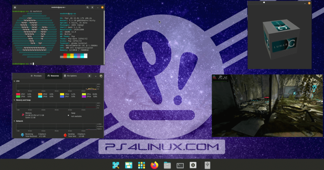Change the CPU5 green color swatch

tap(18, 96)
